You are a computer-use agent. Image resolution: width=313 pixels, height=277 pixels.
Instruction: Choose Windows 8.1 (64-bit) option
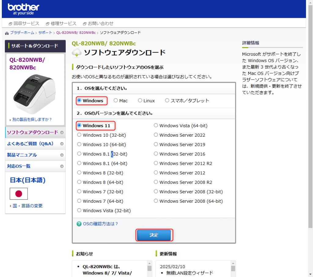point(79,163)
